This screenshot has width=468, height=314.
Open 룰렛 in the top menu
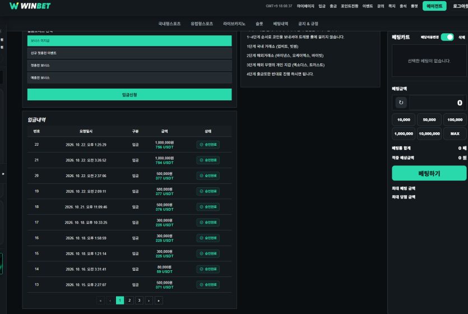point(414,6)
